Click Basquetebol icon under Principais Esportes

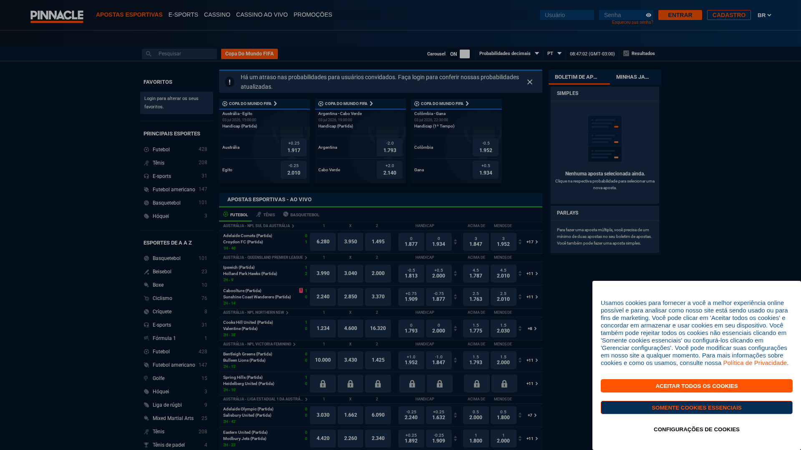pos(146,203)
